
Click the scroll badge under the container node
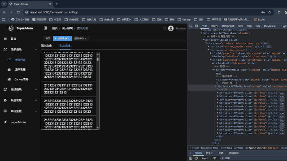click(218, 73)
